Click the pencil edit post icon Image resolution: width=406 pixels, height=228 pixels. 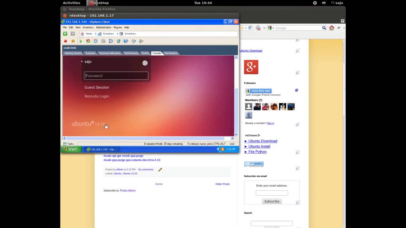point(160,170)
